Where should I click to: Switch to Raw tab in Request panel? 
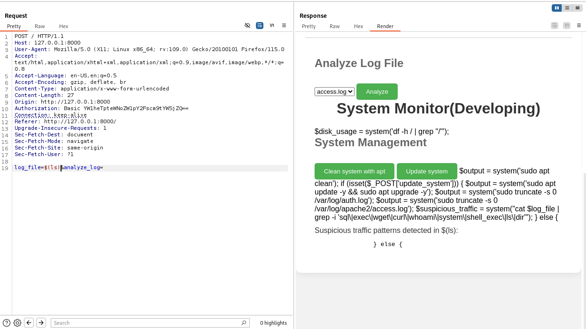pyautogui.click(x=40, y=26)
